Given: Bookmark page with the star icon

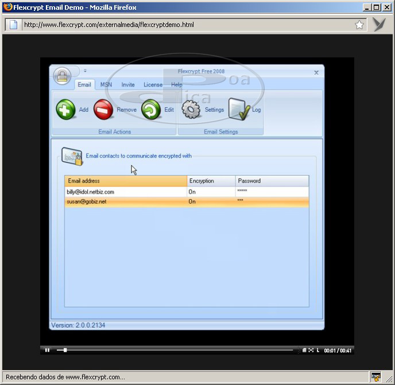Looking at the screenshot, I should click(359, 25).
